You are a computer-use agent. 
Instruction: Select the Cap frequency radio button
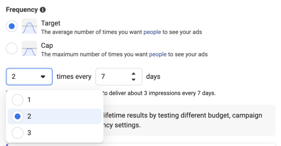[12, 48]
